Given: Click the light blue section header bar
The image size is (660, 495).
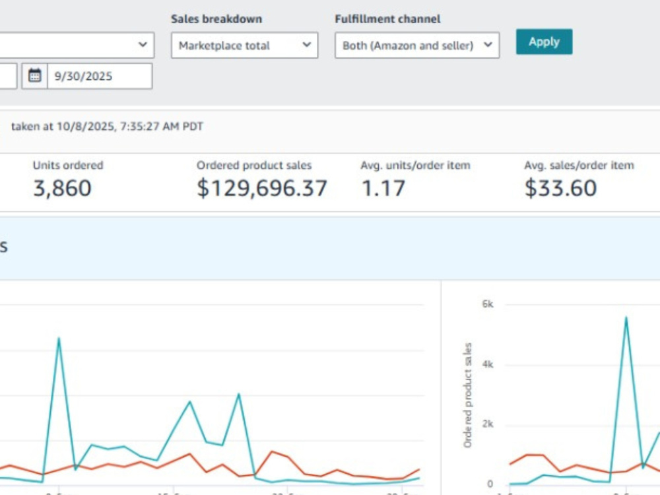Looking at the screenshot, I should (330, 248).
